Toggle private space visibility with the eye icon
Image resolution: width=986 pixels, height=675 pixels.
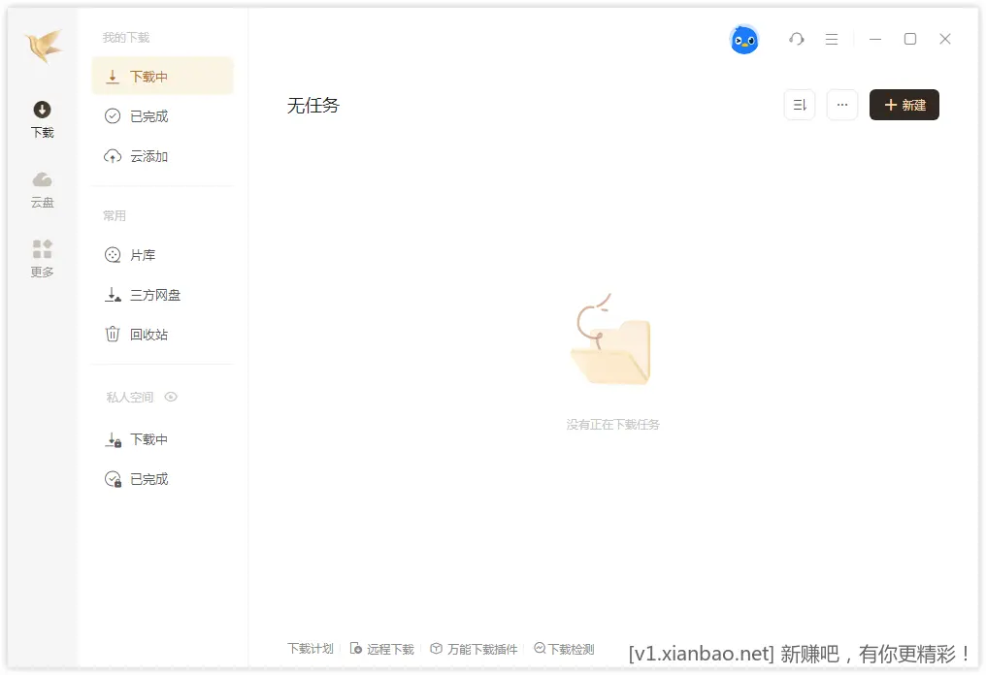pyautogui.click(x=171, y=397)
